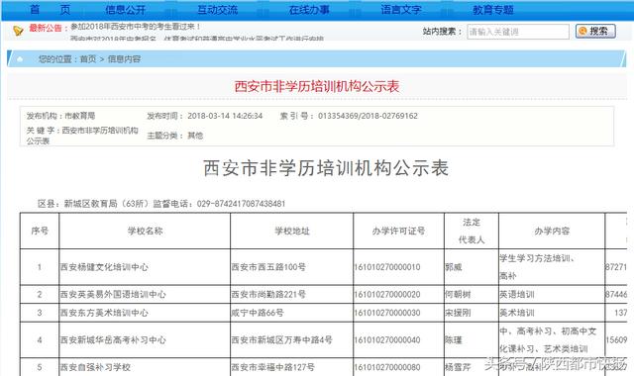Click the 学校名称 column header
Image resolution: width=634 pixels, height=376 pixels.
(145, 231)
